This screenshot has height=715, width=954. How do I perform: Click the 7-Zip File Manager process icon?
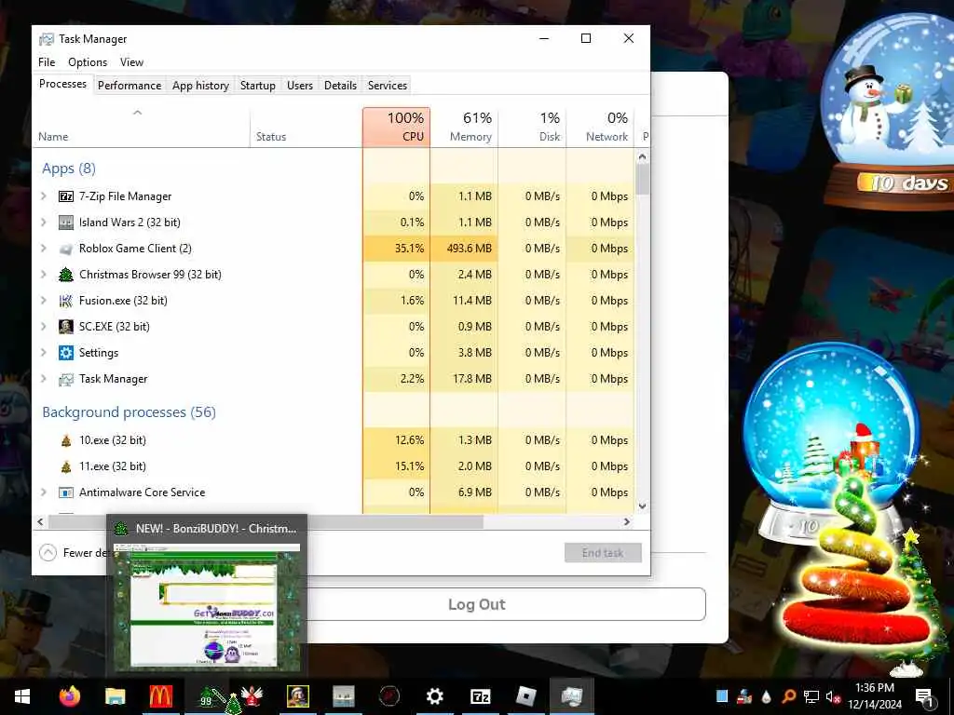click(66, 196)
